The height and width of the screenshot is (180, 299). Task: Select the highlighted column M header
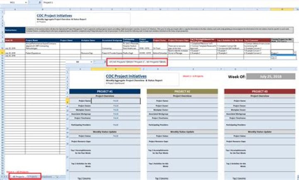tap(282, 9)
